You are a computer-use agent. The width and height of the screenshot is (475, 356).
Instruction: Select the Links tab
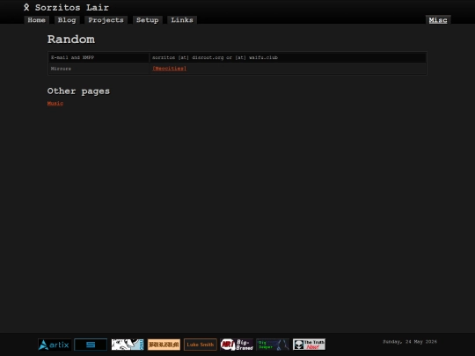point(182,20)
